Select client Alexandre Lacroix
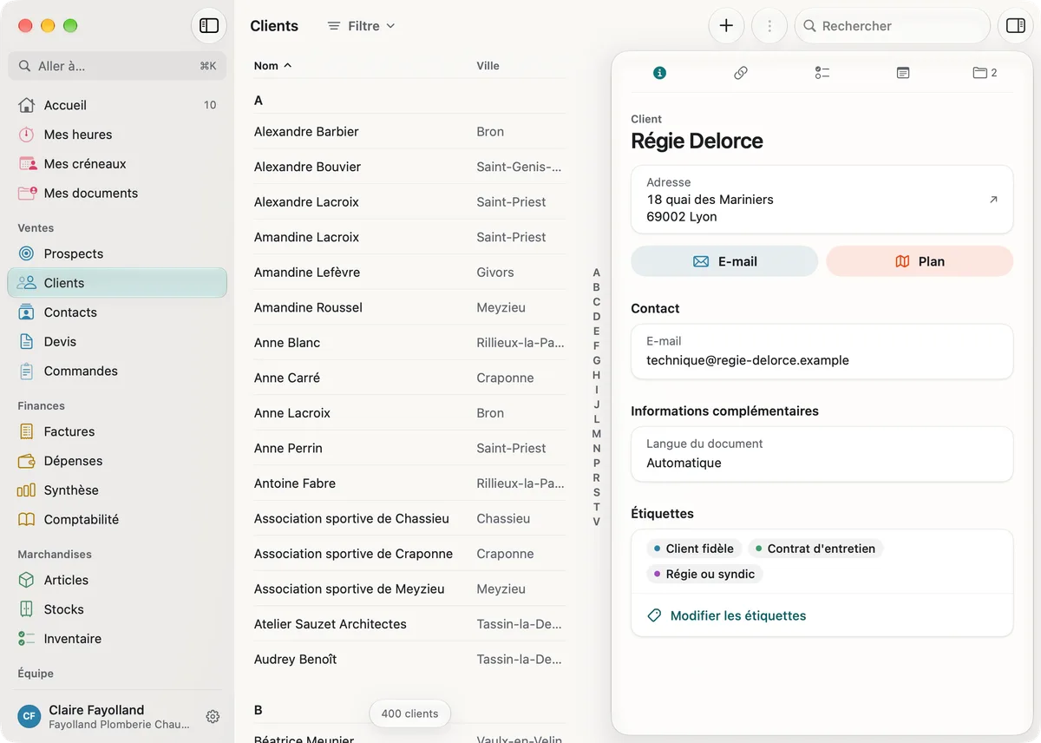Image resolution: width=1041 pixels, height=743 pixels. 409,202
